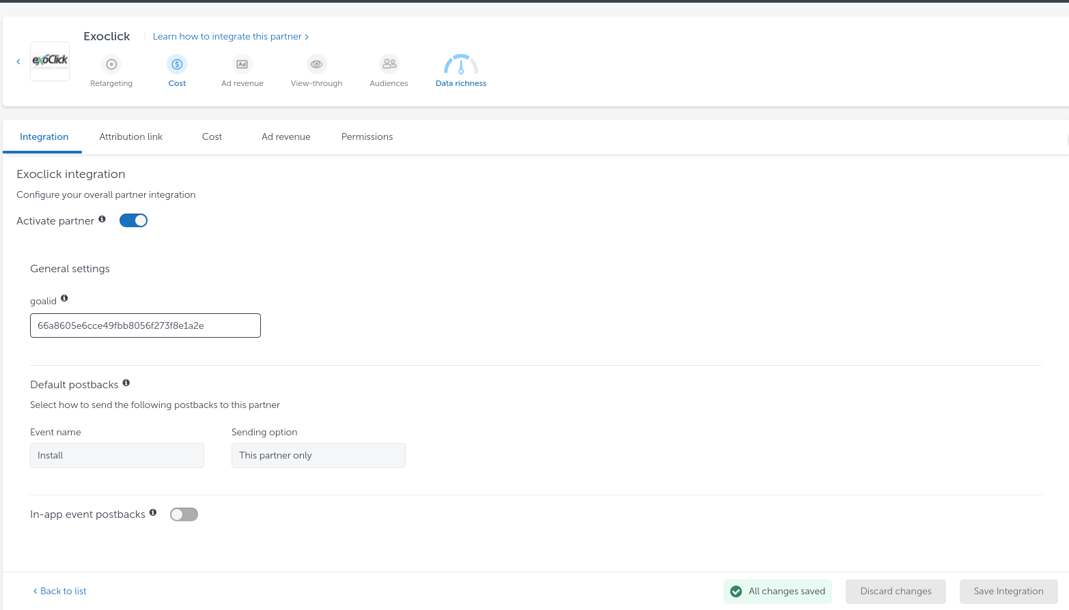Screen dimensions: 1069x610
Task: Click the Cost dollar icon
Action: click(177, 64)
